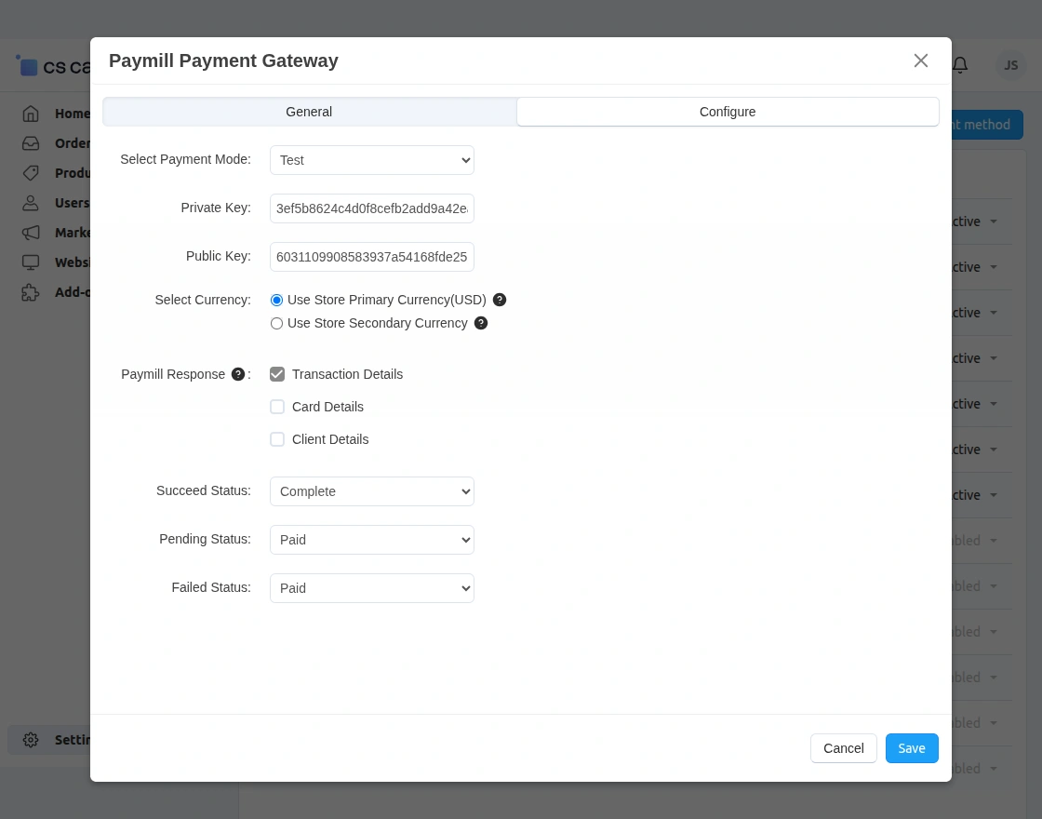Click the add payment method button behind dialog
The height and width of the screenshot is (819, 1042).
(987, 125)
